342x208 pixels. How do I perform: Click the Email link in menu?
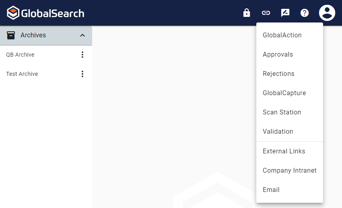[271, 190]
